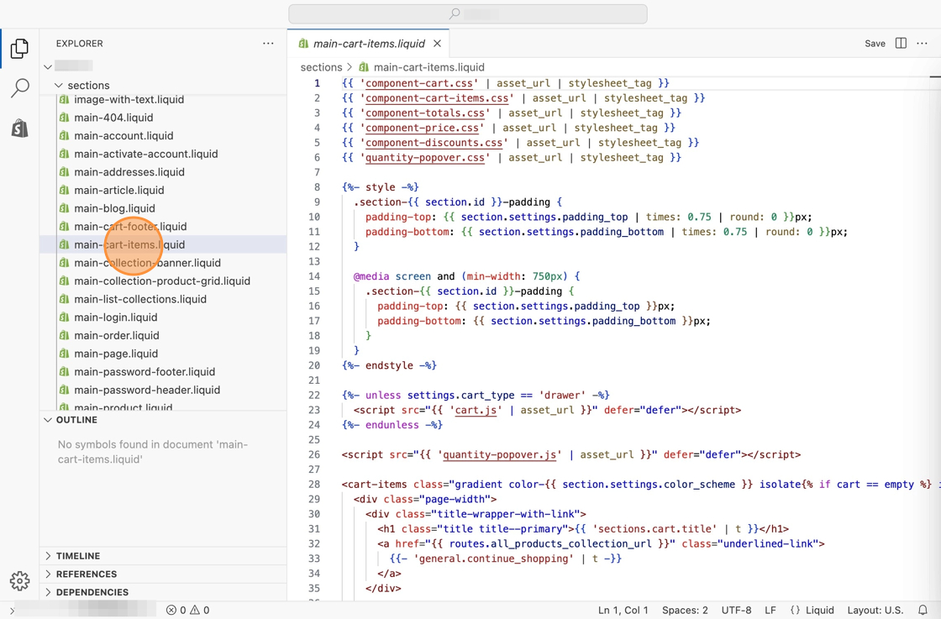
Task: Expand the Timeline panel
Action: [77, 556]
